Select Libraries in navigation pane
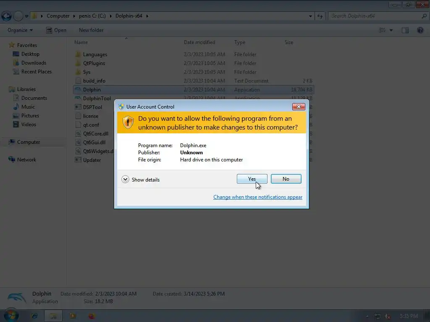The height and width of the screenshot is (322, 430). tap(23, 89)
